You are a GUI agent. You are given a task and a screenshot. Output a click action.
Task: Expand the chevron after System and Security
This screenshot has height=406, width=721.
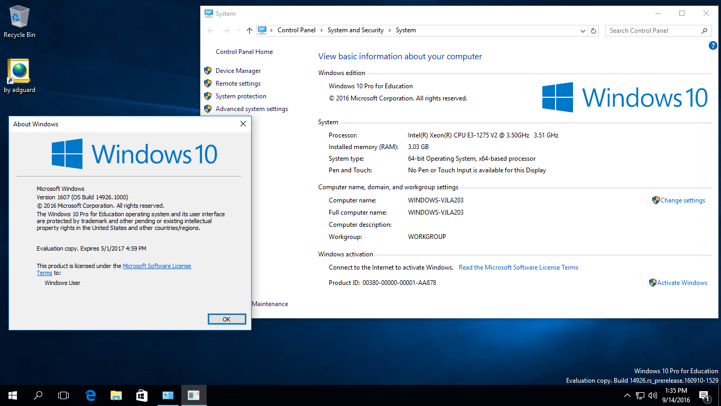(x=390, y=30)
